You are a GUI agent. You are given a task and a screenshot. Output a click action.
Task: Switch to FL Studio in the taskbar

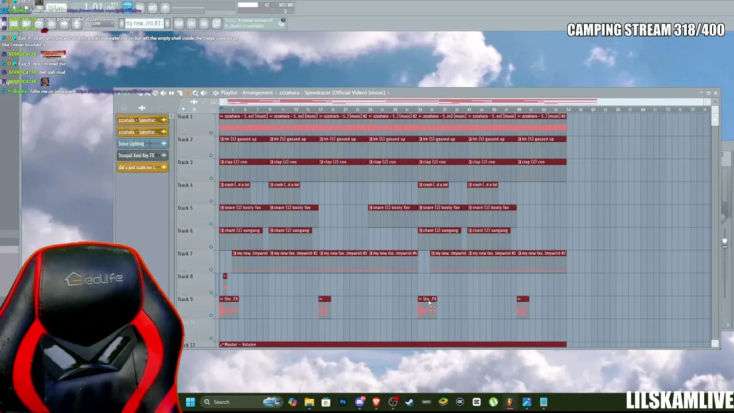click(510, 402)
